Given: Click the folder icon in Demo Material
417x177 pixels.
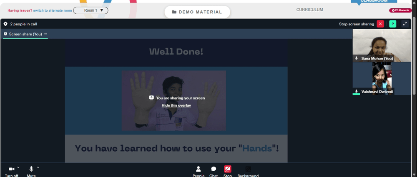Looking at the screenshot, I should pos(174,12).
